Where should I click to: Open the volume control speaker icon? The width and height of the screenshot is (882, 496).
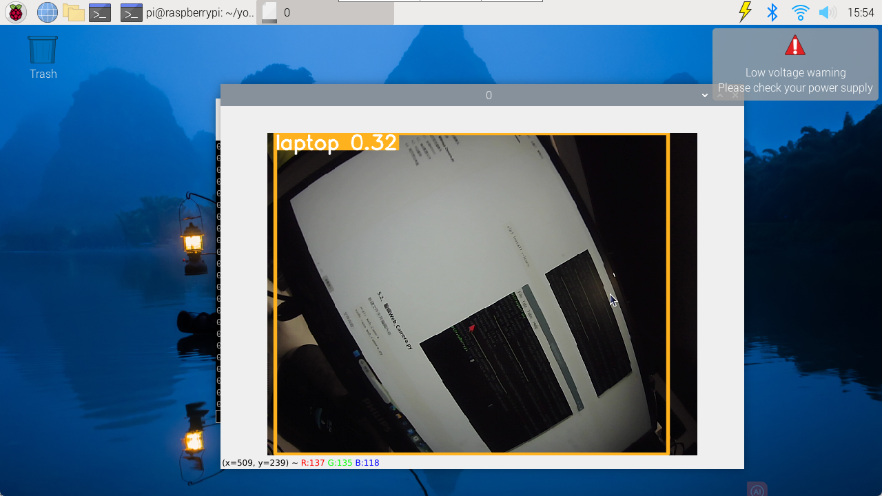(x=827, y=12)
